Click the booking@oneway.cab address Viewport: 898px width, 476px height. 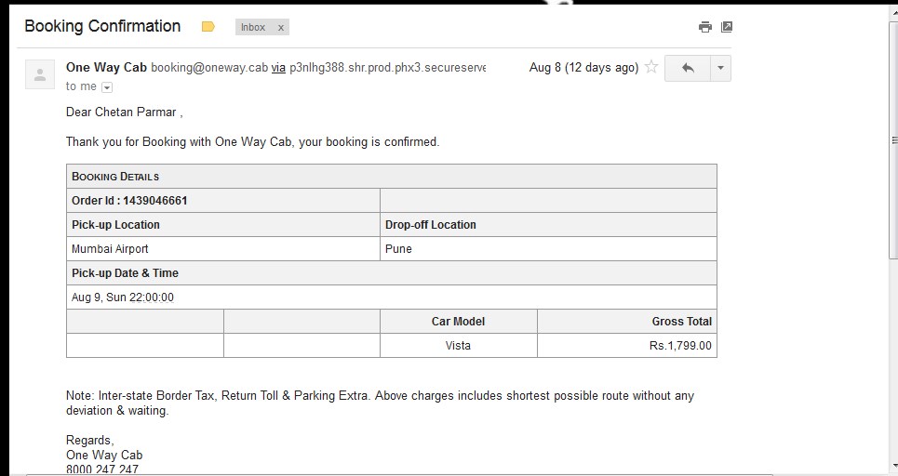(209, 68)
